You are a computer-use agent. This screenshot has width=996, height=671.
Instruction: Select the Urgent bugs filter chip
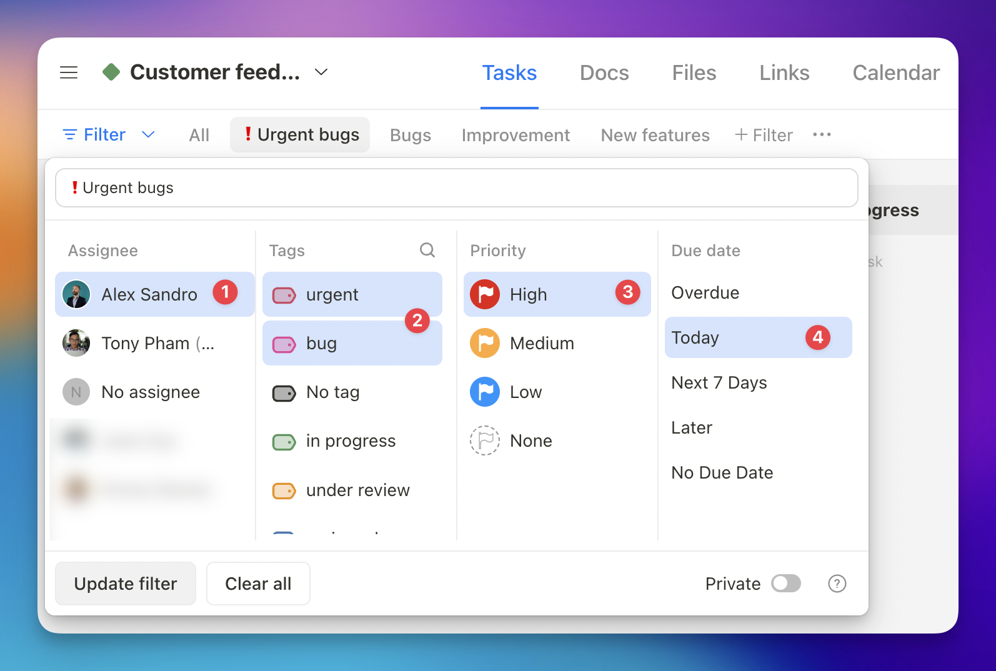coord(300,134)
